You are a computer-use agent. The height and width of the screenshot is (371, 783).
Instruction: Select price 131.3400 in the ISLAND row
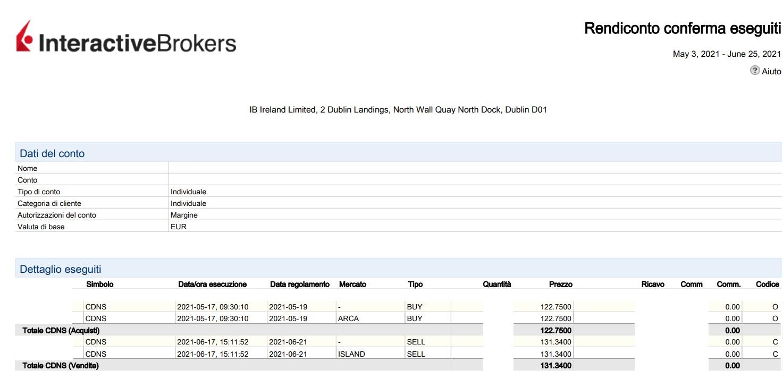556,354
